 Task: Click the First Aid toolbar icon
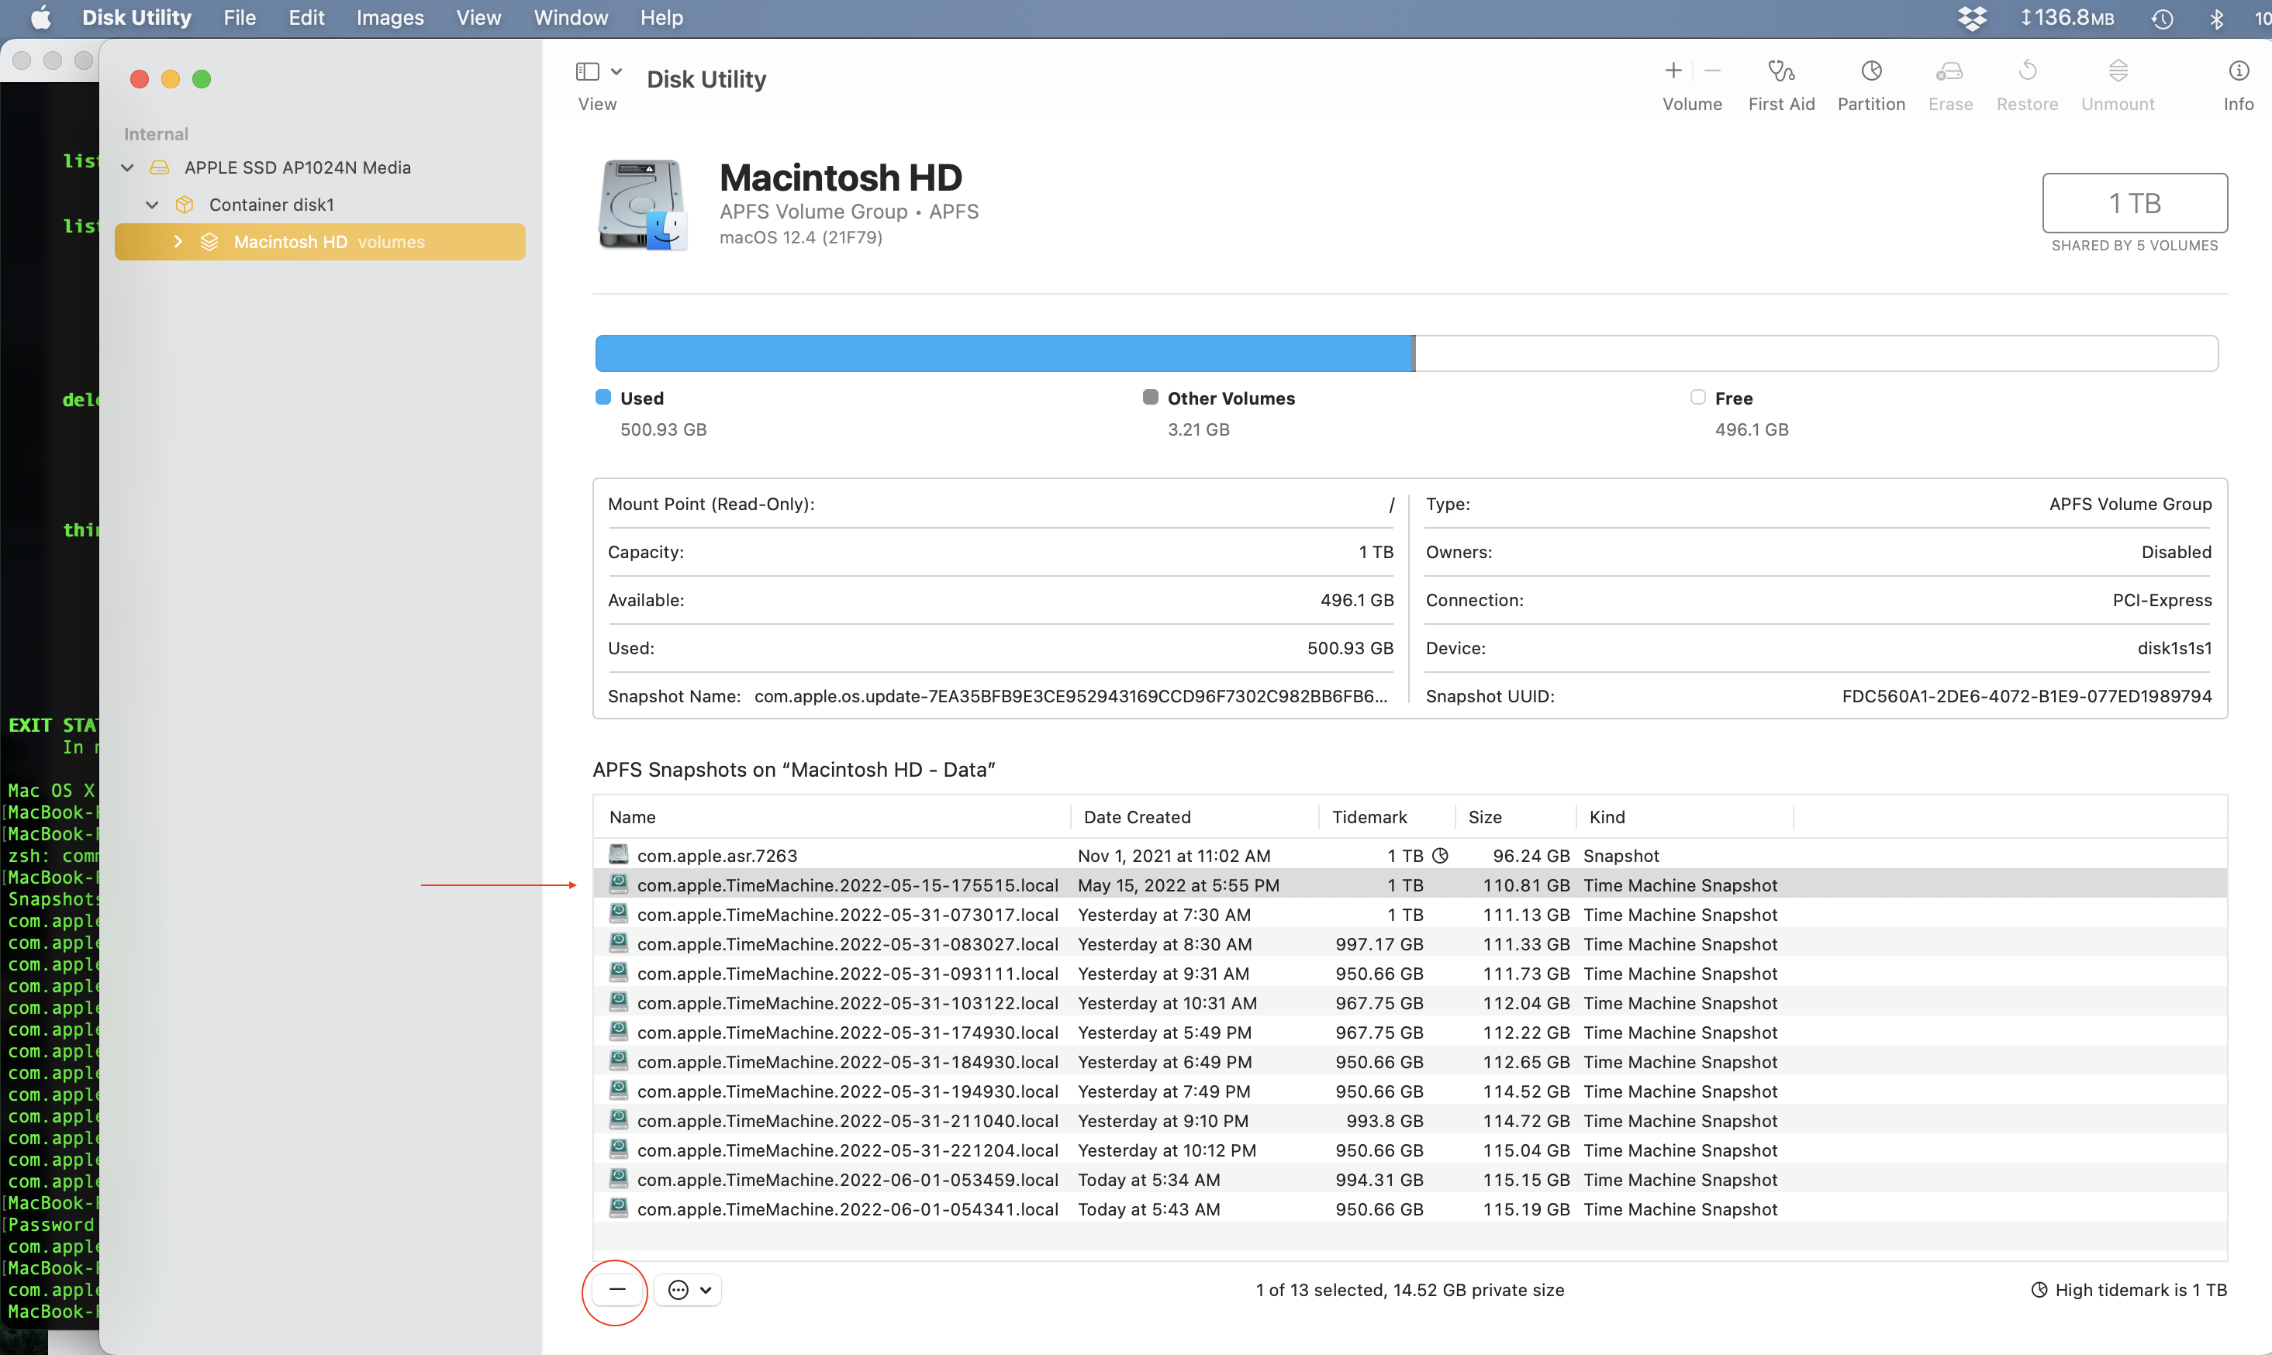1780,71
